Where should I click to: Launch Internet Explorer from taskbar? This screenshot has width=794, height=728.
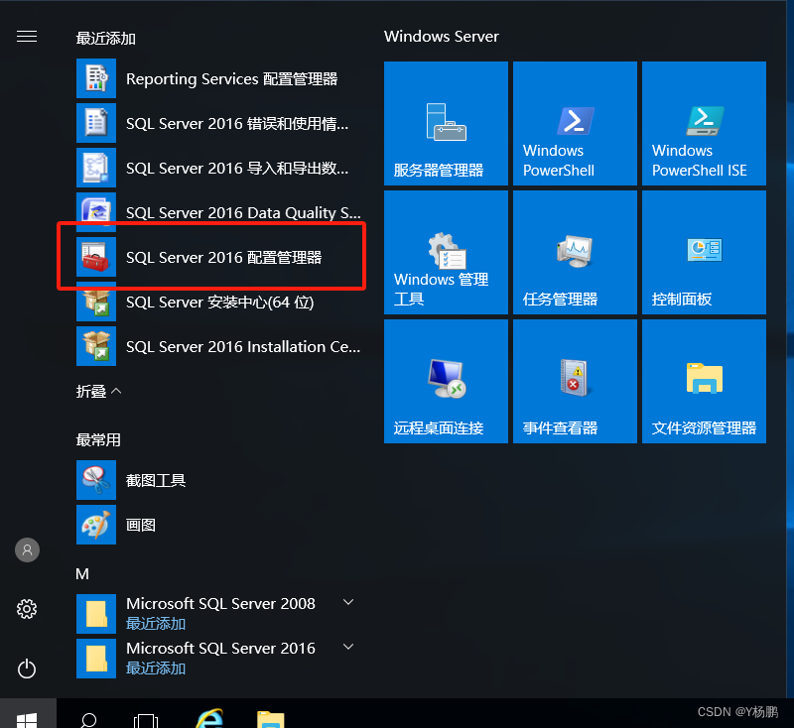(x=209, y=718)
